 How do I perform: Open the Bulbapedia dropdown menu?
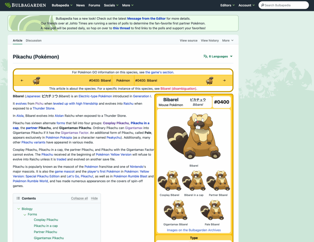coord(62,5)
